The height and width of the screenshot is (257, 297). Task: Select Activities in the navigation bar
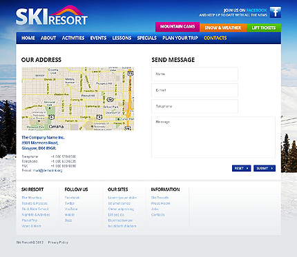73,38
